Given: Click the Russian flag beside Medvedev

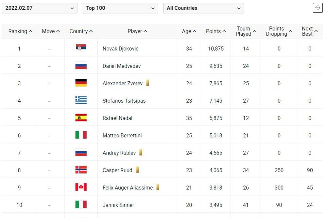Looking at the screenshot, I should [80, 66].
